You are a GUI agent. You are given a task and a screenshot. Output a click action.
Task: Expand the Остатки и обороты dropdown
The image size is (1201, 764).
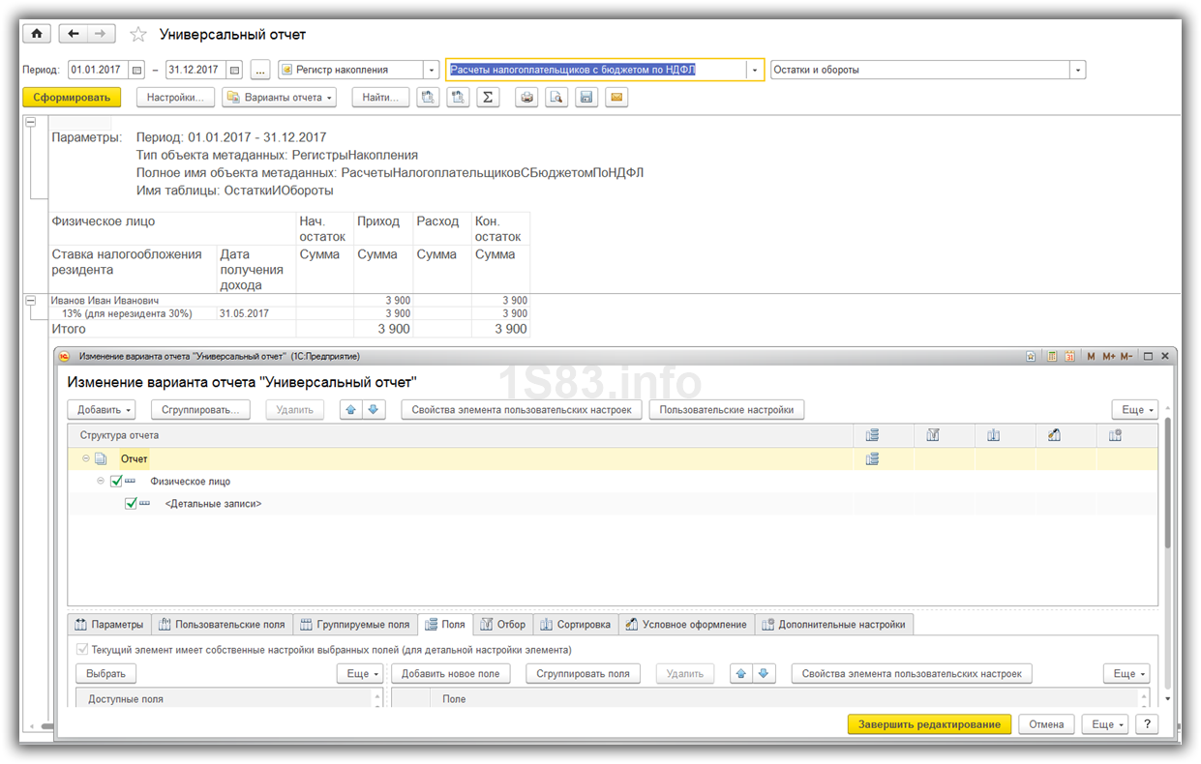tap(1077, 71)
